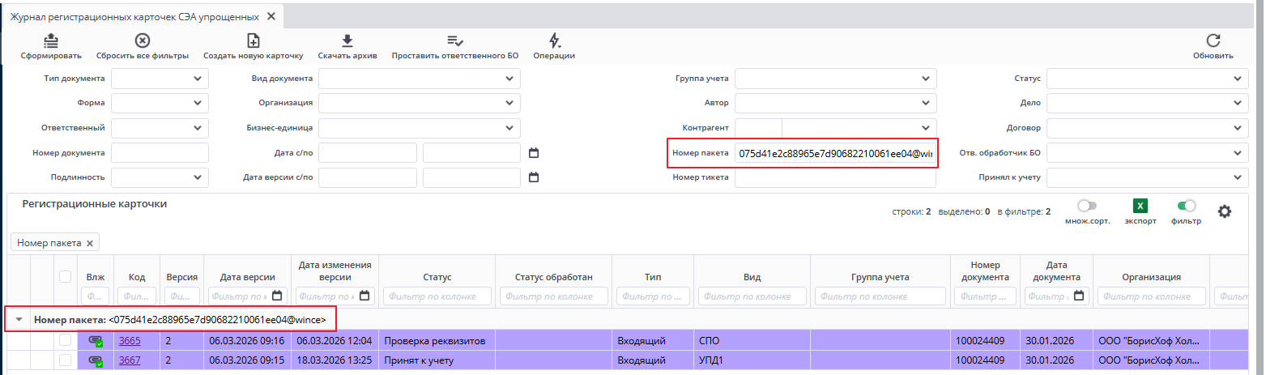Export table to Excel
The width and height of the screenshot is (1266, 375).
tap(1140, 207)
